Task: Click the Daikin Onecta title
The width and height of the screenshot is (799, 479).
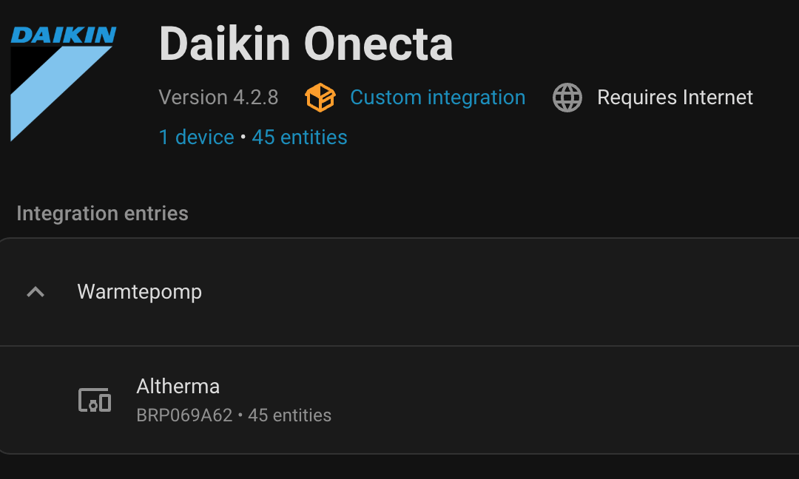Action: coord(306,44)
